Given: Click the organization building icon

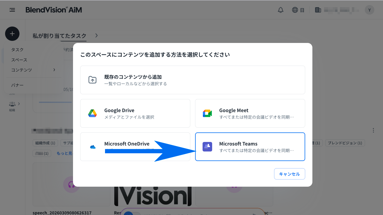Looking at the screenshot, I should pyautogui.click(x=318, y=10).
